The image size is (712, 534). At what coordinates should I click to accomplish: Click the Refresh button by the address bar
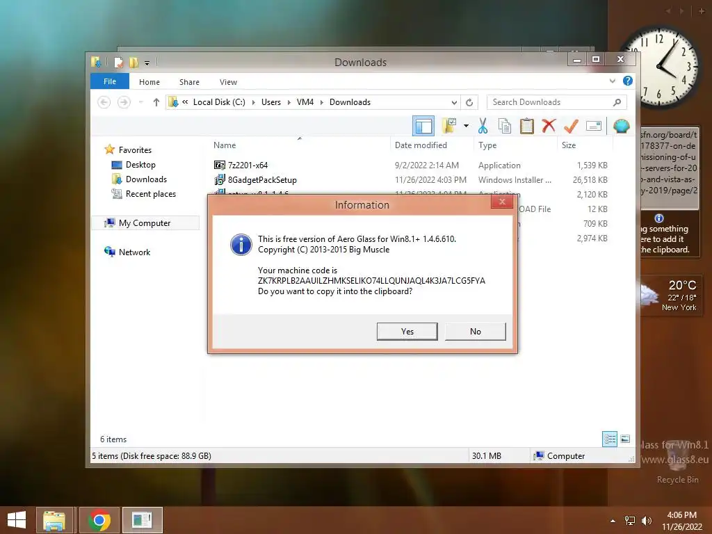point(469,103)
